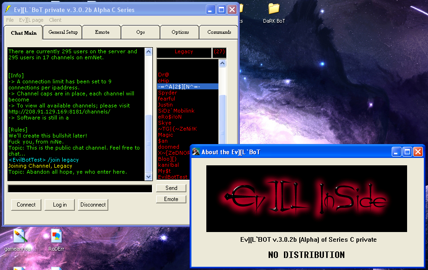Select the Ops tab
This screenshot has height=270, width=428.
(140, 32)
